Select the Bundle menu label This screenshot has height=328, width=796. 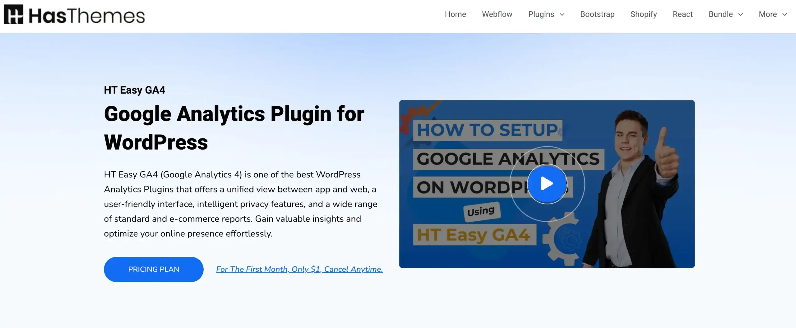[720, 14]
